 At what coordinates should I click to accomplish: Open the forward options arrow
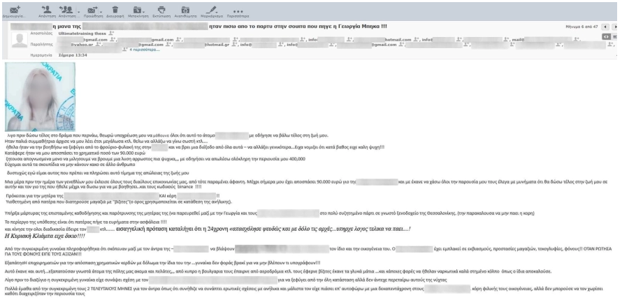pyautogui.click(x=101, y=10)
